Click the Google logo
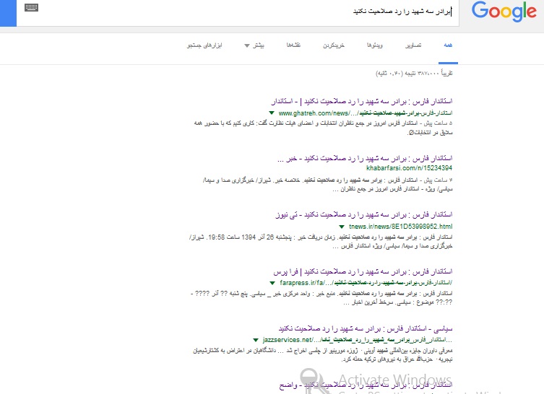 pos(504,11)
